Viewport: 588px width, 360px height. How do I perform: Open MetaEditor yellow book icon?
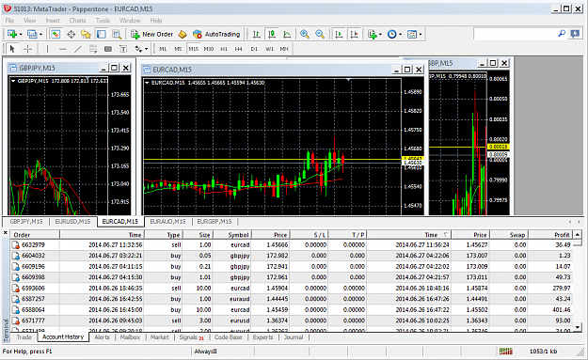pos(183,34)
